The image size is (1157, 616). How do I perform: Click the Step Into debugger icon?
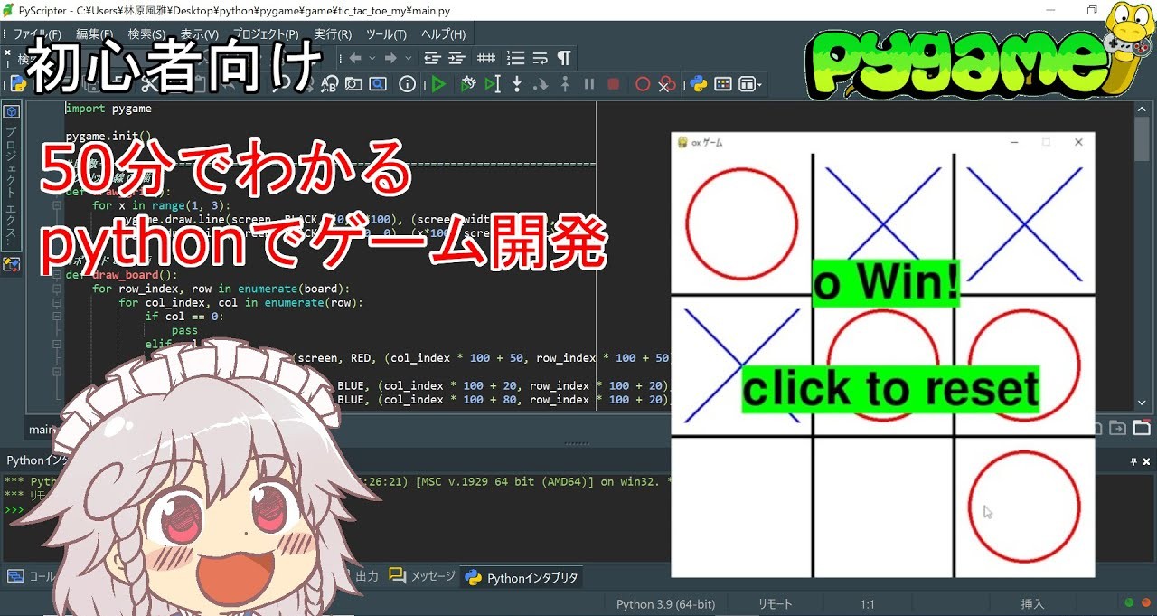(517, 84)
